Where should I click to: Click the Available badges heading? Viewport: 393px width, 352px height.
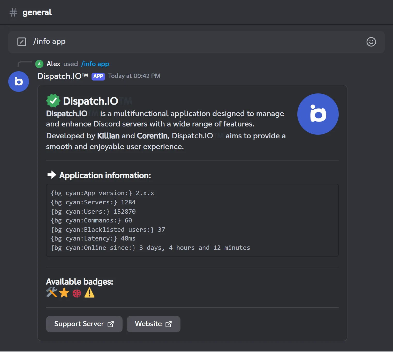pyautogui.click(x=80, y=282)
